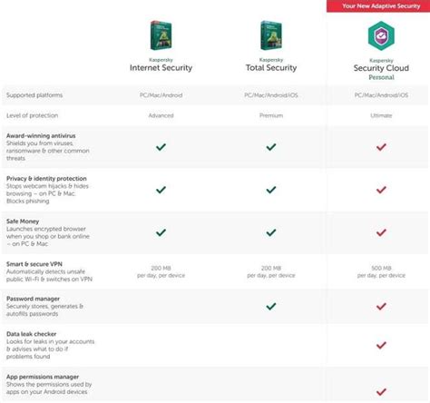Click Internet Security's green Safe Money checkmark
Viewport: 430px width, 403px height.
tap(161, 232)
